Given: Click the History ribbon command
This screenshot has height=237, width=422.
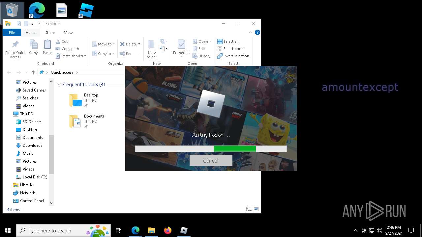Looking at the screenshot, I should pyautogui.click(x=201, y=56).
